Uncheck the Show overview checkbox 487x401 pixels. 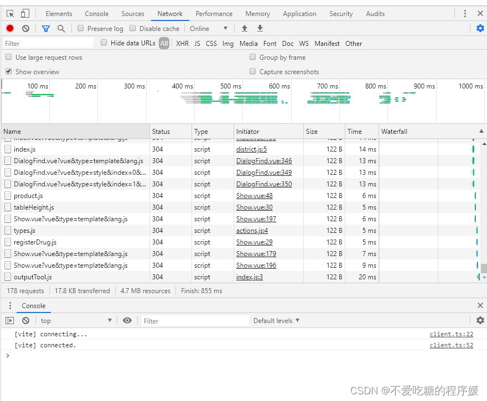[9, 71]
